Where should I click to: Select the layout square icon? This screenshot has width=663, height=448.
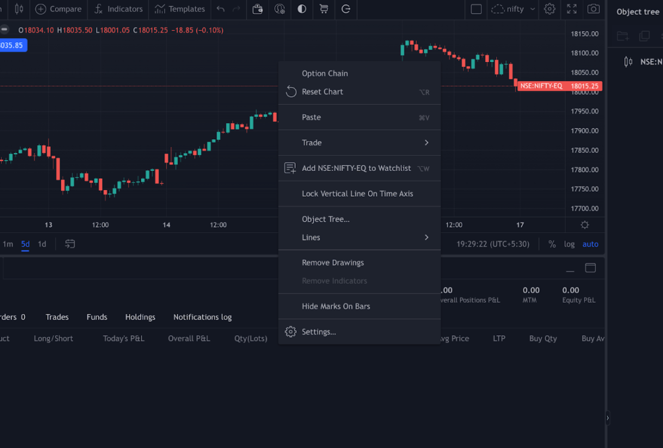click(476, 9)
